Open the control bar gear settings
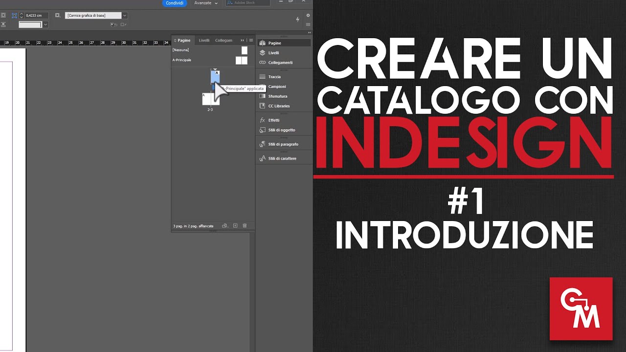This screenshot has height=352, width=626. click(308, 16)
